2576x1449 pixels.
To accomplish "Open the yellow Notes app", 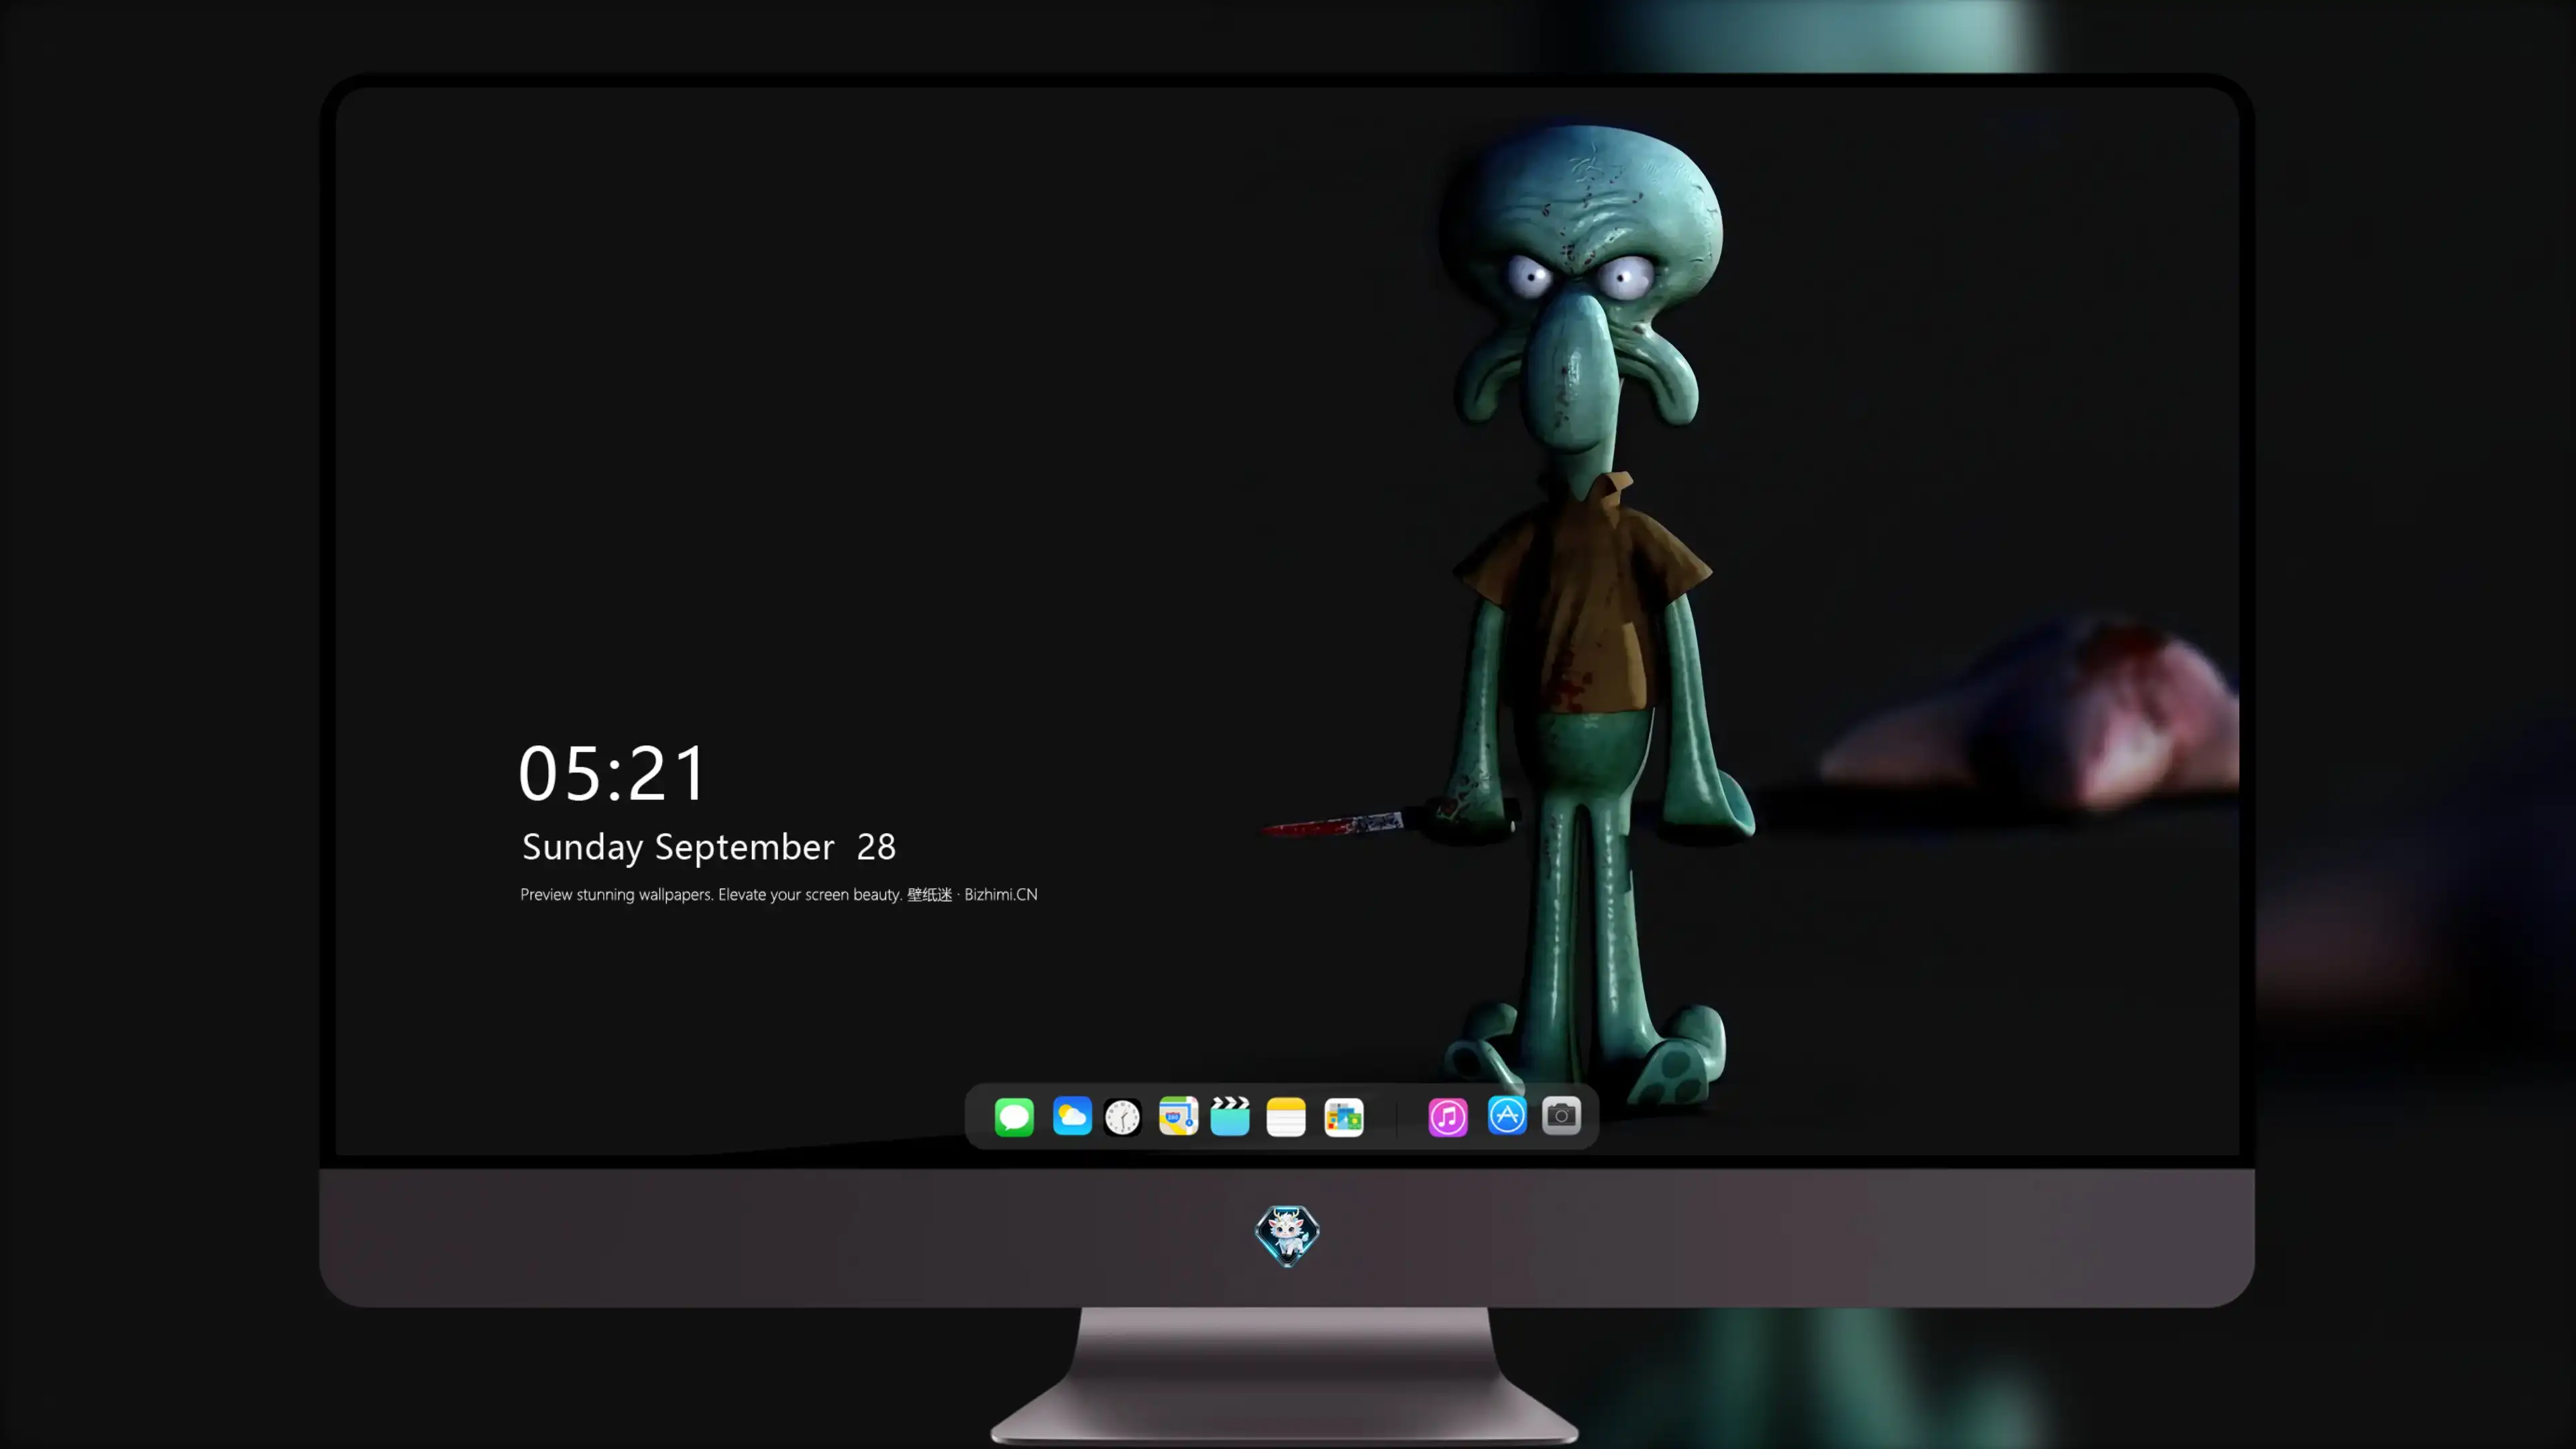I will click(1286, 1117).
